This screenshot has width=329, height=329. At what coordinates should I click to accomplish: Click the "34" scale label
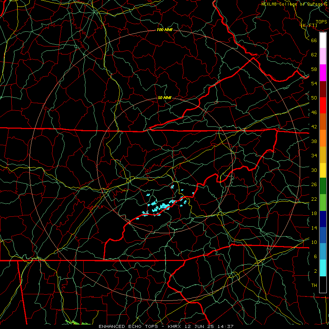(314, 155)
